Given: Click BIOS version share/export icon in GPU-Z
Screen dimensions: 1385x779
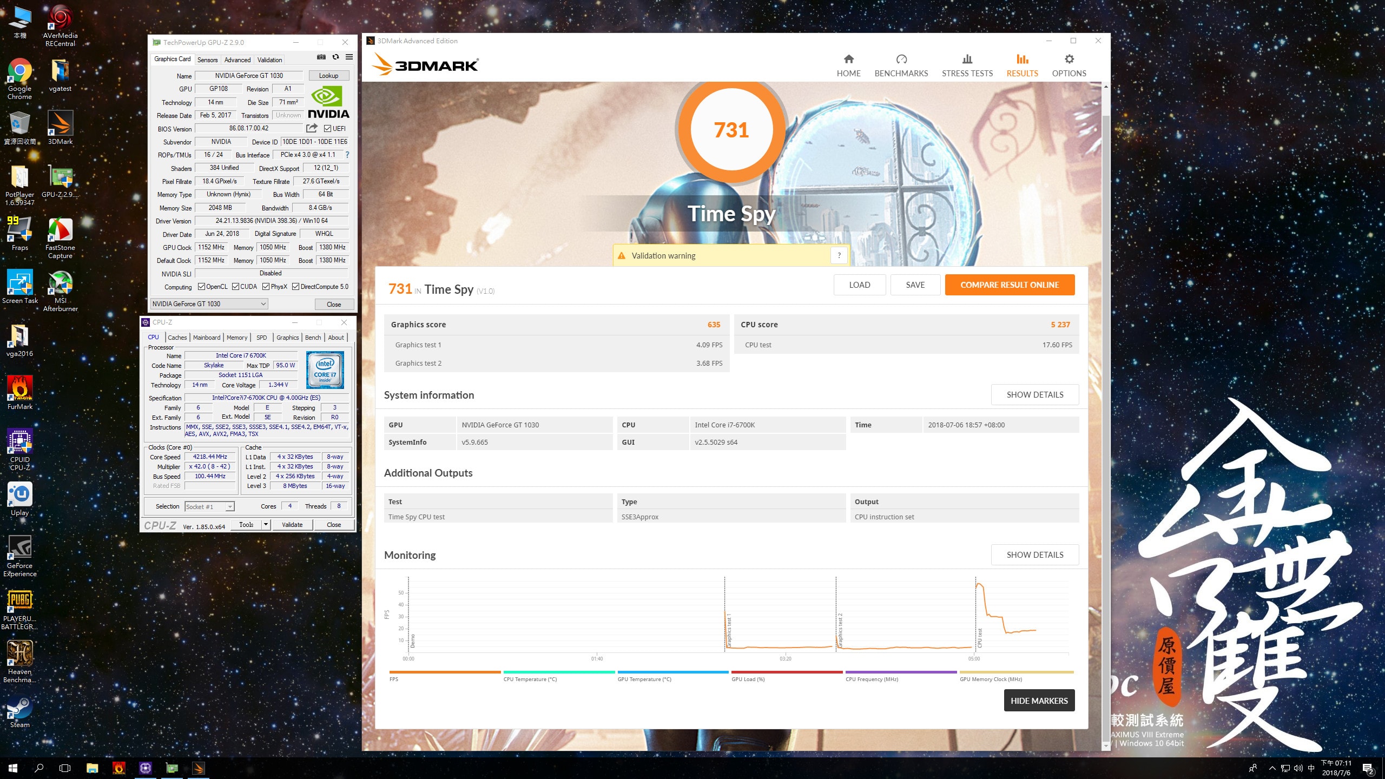Looking at the screenshot, I should click(x=312, y=128).
